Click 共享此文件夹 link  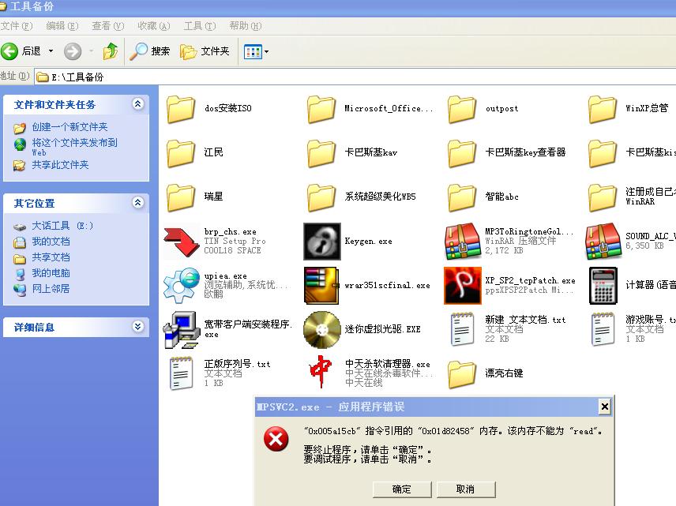tap(60, 165)
